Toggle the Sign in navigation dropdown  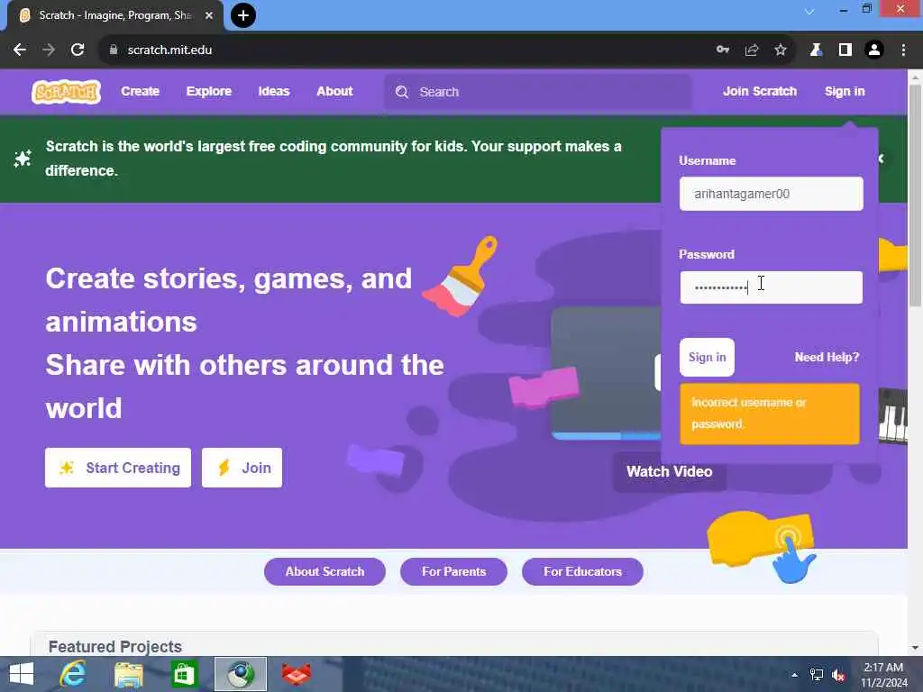coord(845,91)
